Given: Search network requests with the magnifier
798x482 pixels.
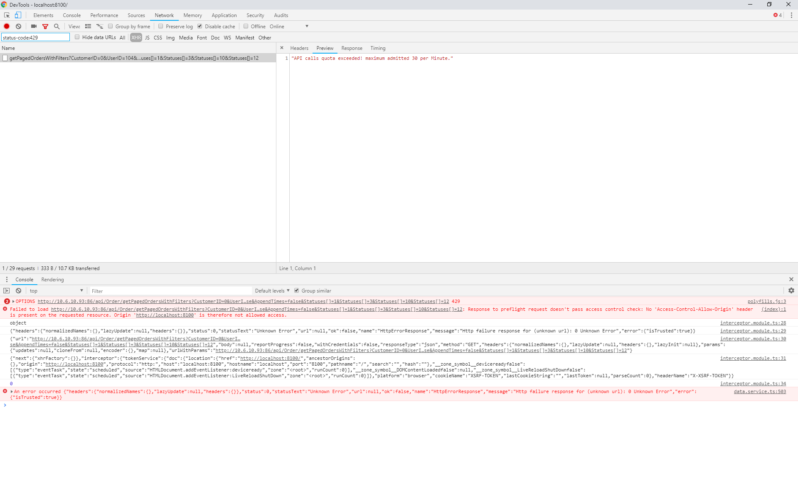Looking at the screenshot, I should [57, 26].
